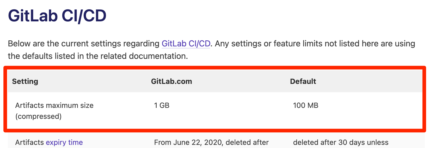This screenshot has width=442, height=148.
Task: Open the GitLab CI/CD link in intro paragraph
Action: [x=186, y=44]
